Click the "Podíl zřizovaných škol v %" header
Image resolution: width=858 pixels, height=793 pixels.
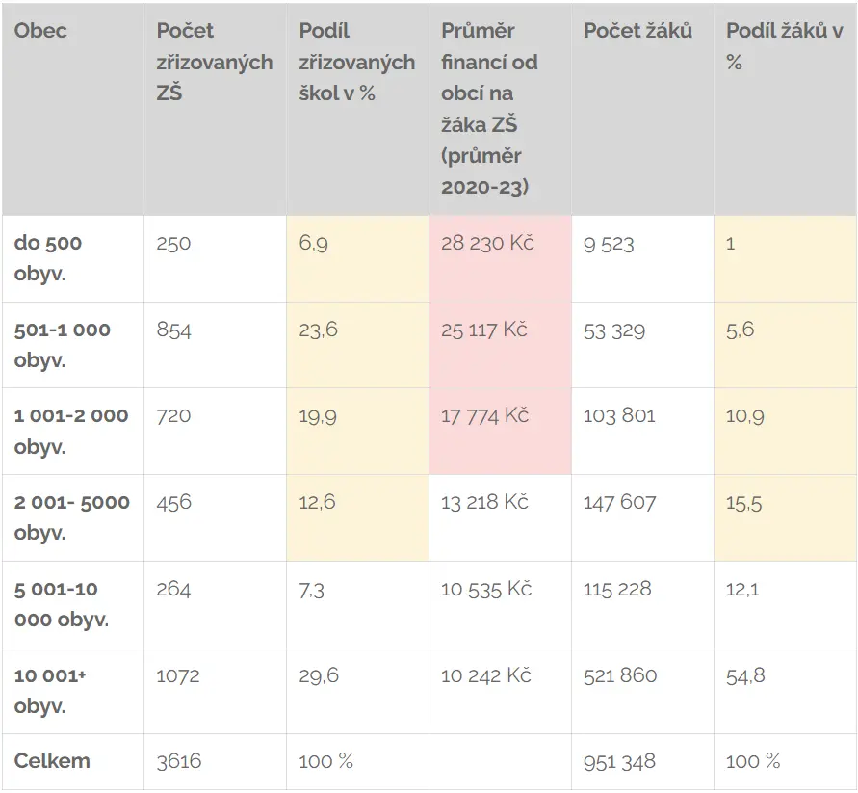(x=357, y=110)
